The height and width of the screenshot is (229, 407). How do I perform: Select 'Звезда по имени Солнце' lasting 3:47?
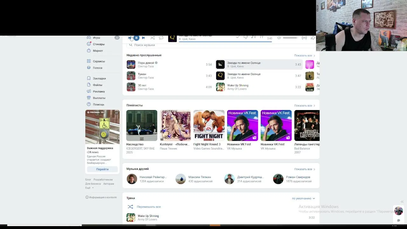[x=259, y=76]
